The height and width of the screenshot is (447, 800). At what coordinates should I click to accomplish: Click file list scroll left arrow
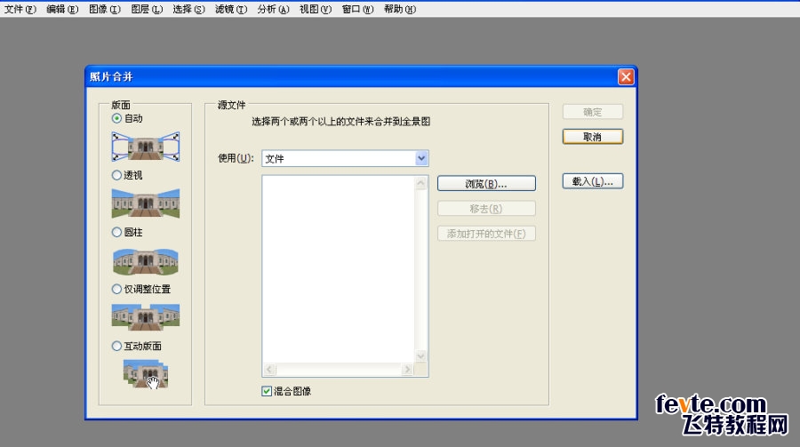pyautogui.click(x=270, y=370)
